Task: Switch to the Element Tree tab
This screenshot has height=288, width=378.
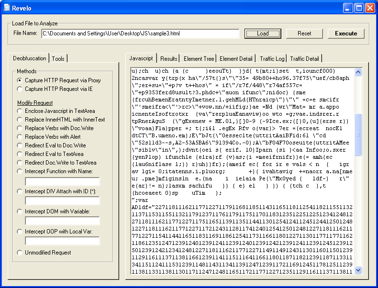Action: tap(199, 58)
